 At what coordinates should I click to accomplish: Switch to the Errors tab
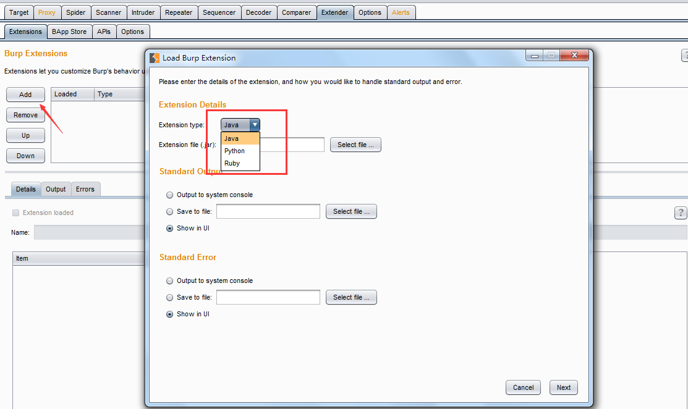[x=85, y=189]
